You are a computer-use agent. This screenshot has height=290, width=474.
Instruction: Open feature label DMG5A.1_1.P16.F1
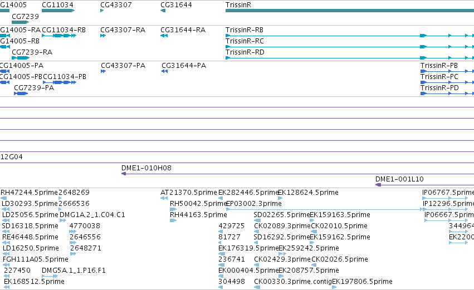pyautogui.click(x=74, y=271)
